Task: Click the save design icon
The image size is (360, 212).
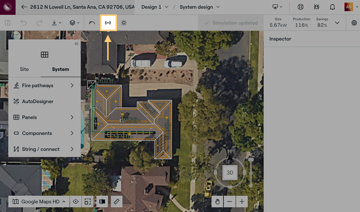Action: pyautogui.click(x=7, y=22)
